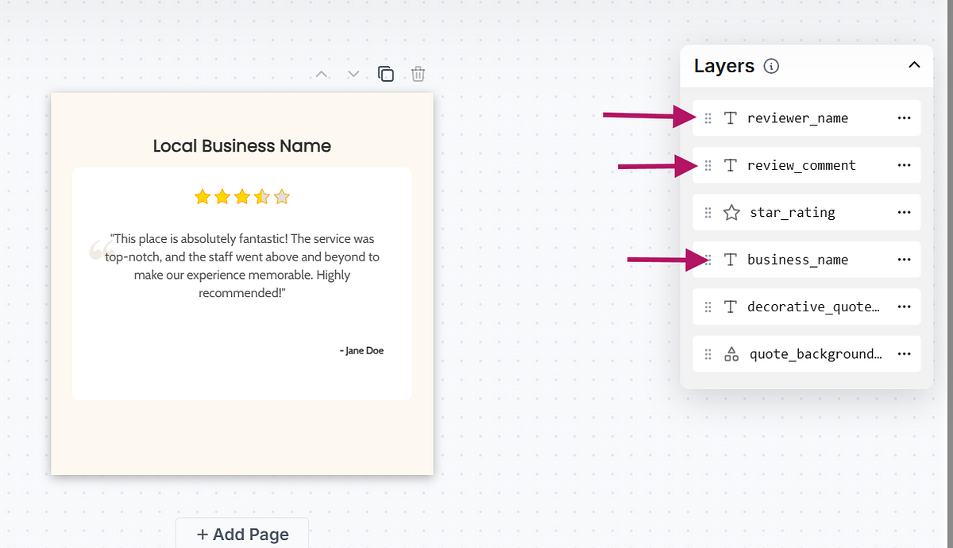The image size is (953, 548).
Task: Select the Jane Doe reviewer text
Action: 361,350
